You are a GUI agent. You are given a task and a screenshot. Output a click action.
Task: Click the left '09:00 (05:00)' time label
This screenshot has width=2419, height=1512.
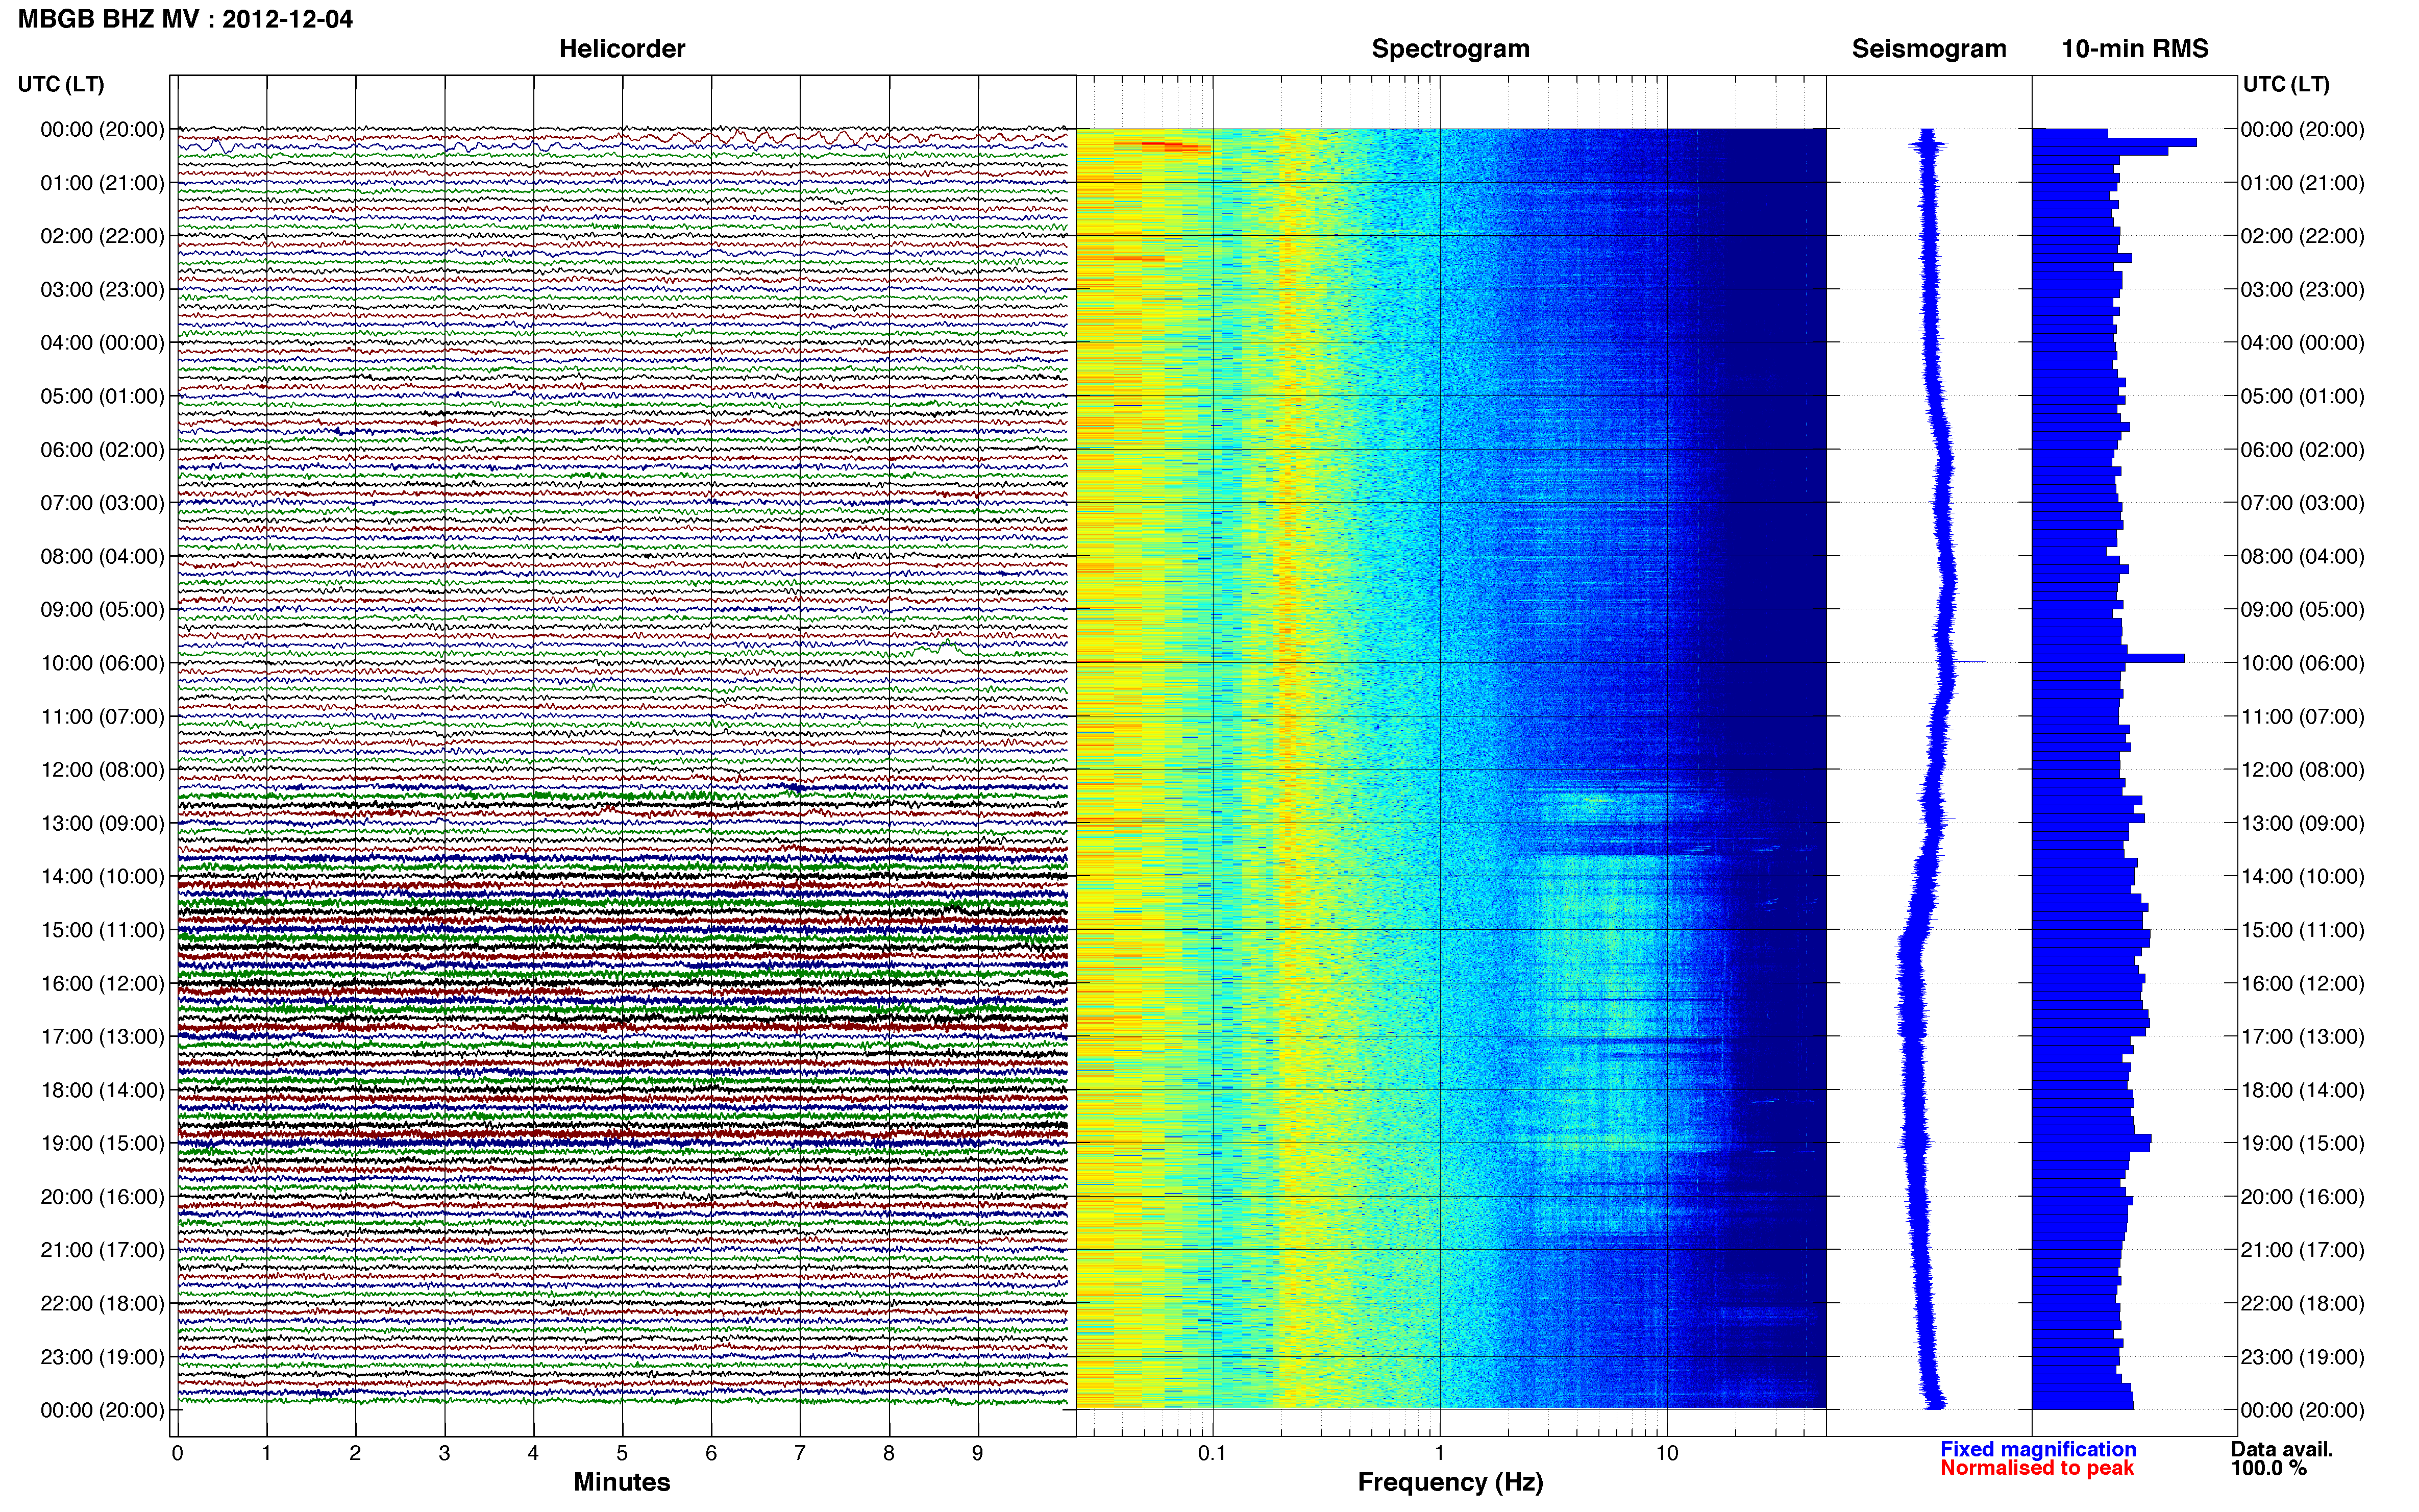[102, 609]
